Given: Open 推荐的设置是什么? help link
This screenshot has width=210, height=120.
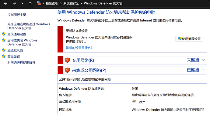Looking at the screenshot, I should tap(79, 48).
